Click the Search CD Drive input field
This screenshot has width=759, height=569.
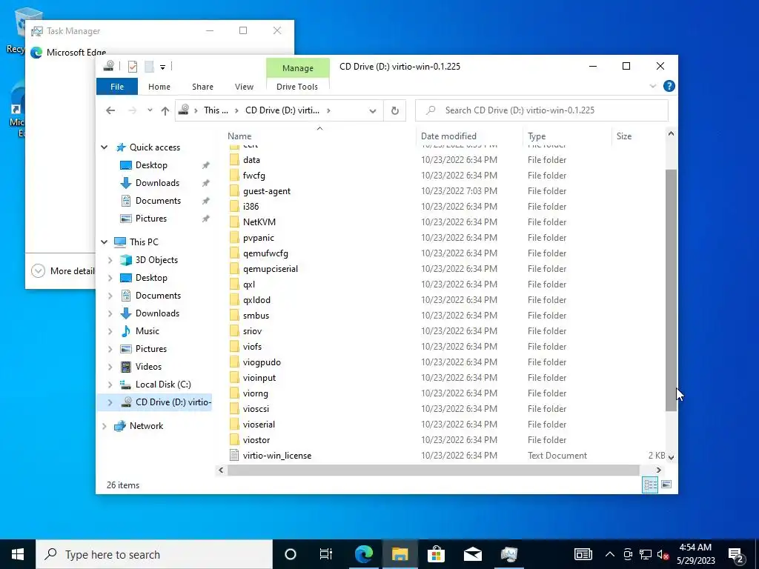click(542, 110)
